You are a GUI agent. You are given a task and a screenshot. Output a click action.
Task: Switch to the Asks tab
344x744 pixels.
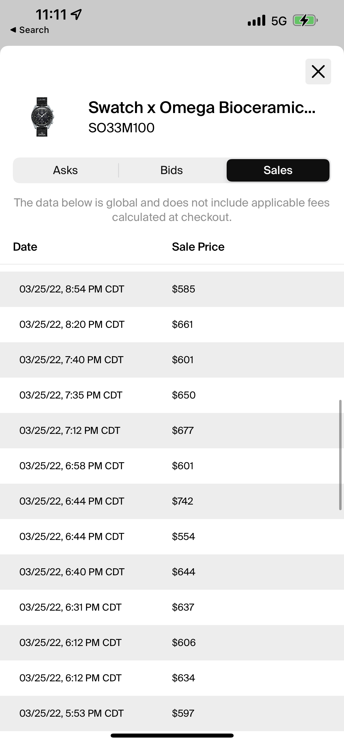click(65, 170)
